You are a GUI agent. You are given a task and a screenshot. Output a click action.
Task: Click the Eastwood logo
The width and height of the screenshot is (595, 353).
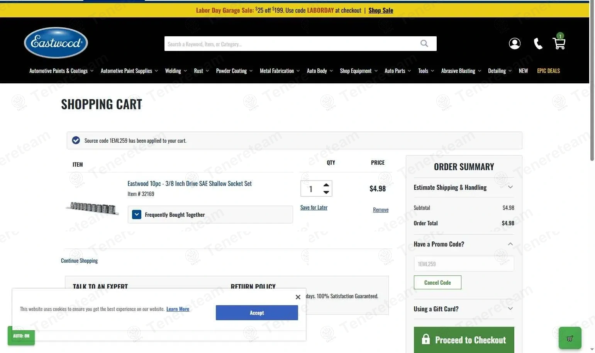pos(56,43)
